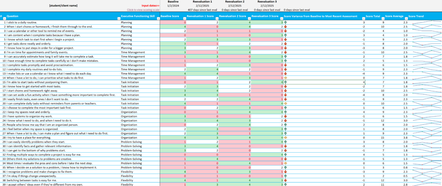Click the sparkline for 'I know what I need to do' row
The width and height of the screenshot is (442, 186).
pos(426,120)
